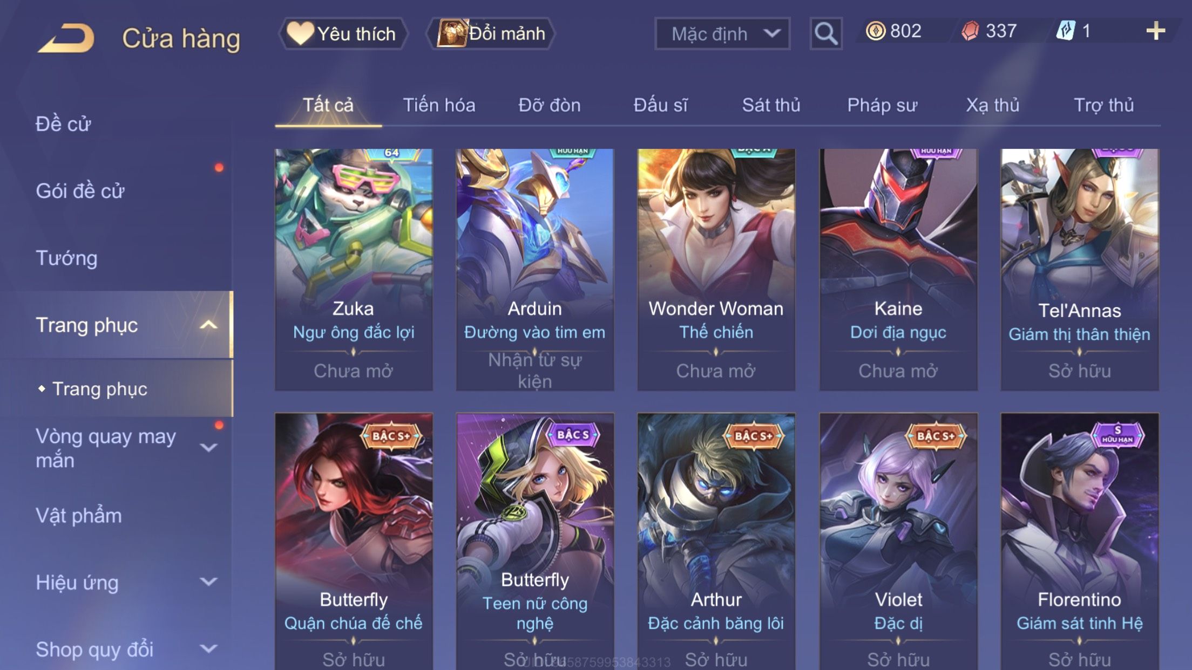Click the red ruby currency icon
The image size is (1192, 670).
click(970, 31)
